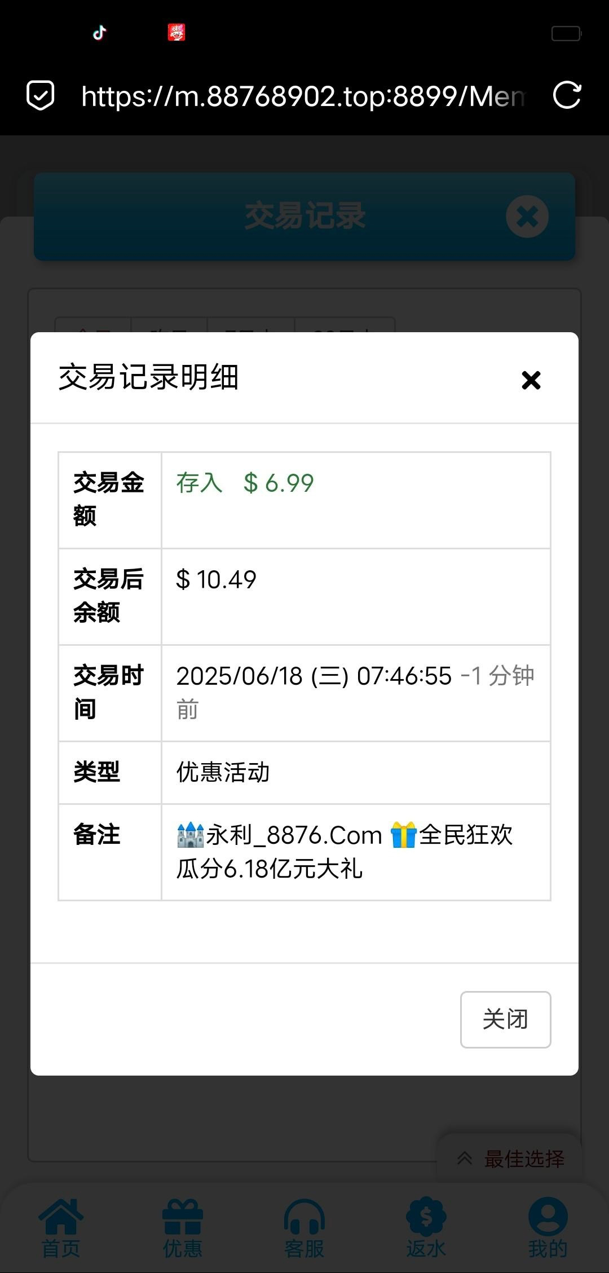
Task: Tap the green 存入 $ 6.99 amount
Action: click(245, 483)
